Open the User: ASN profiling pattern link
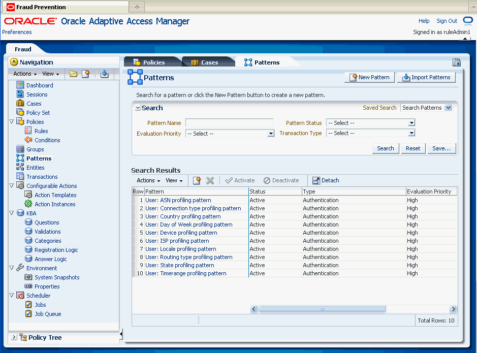Screen dimensions: 477x353 178,200
